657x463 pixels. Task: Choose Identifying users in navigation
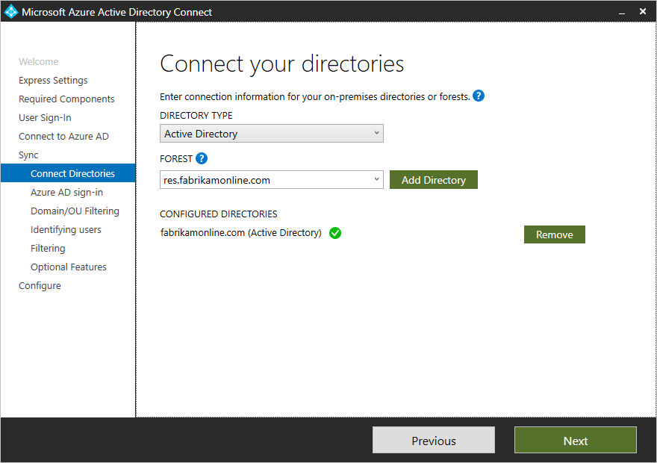coord(66,230)
